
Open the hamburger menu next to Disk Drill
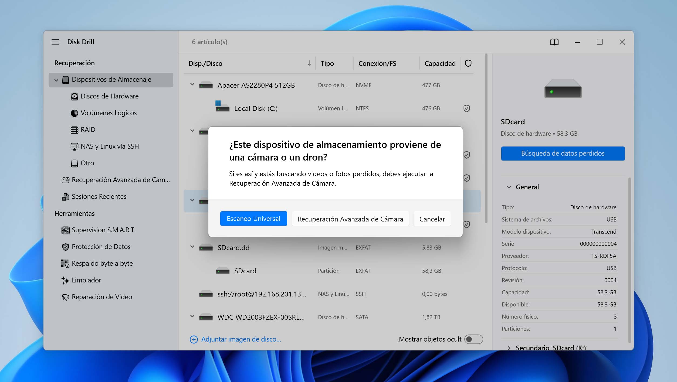tap(55, 42)
